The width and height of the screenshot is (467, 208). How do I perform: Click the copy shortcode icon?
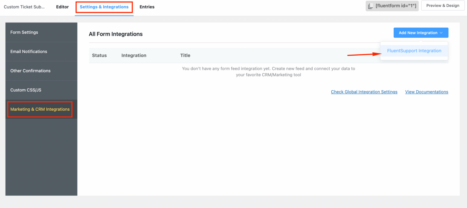[371, 5]
